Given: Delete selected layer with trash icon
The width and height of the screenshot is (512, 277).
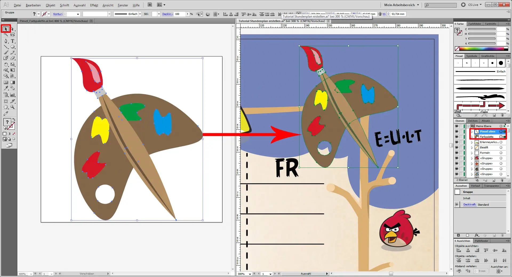Looking at the screenshot, I should click(x=502, y=180).
